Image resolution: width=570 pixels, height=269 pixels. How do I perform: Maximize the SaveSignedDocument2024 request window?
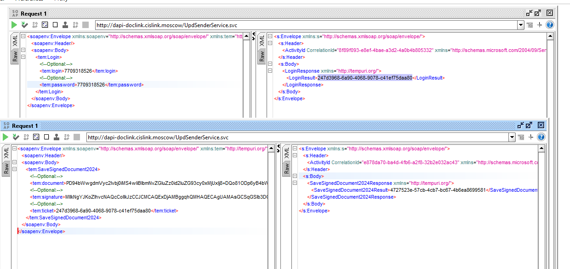[x=530, y=125]
